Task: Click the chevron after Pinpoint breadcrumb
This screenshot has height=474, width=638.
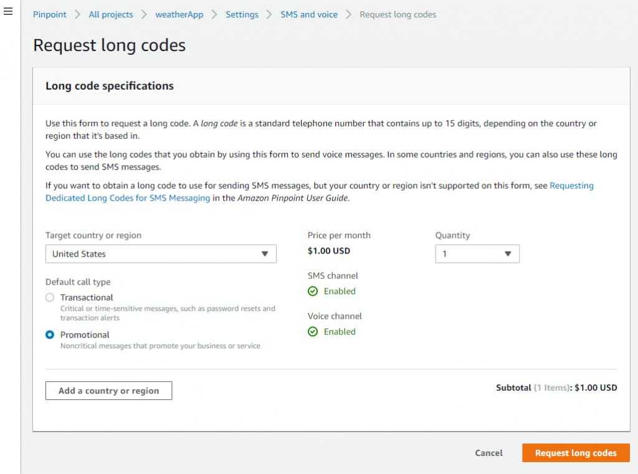Action: click(x=77, y=14)
